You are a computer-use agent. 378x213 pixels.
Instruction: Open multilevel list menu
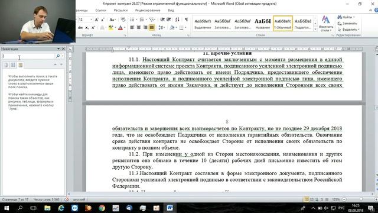152,20
